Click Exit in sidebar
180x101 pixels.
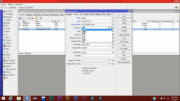pos(7,78)
